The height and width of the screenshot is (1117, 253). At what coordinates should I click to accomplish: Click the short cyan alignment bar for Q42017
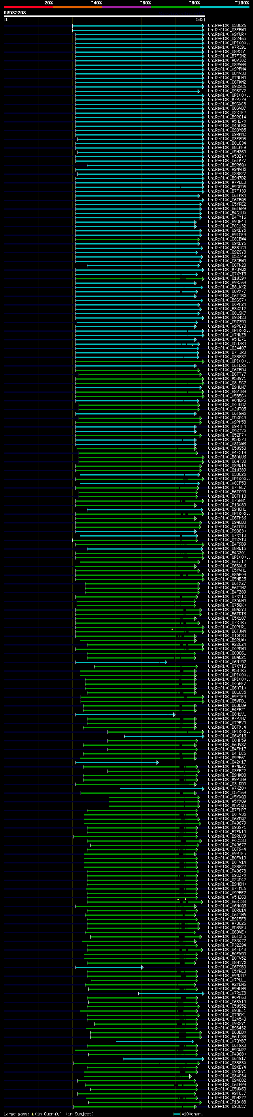117,762
